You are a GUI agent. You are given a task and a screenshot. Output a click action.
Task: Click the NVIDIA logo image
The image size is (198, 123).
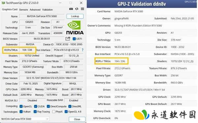pyautogui.click(x=75, y=27)
